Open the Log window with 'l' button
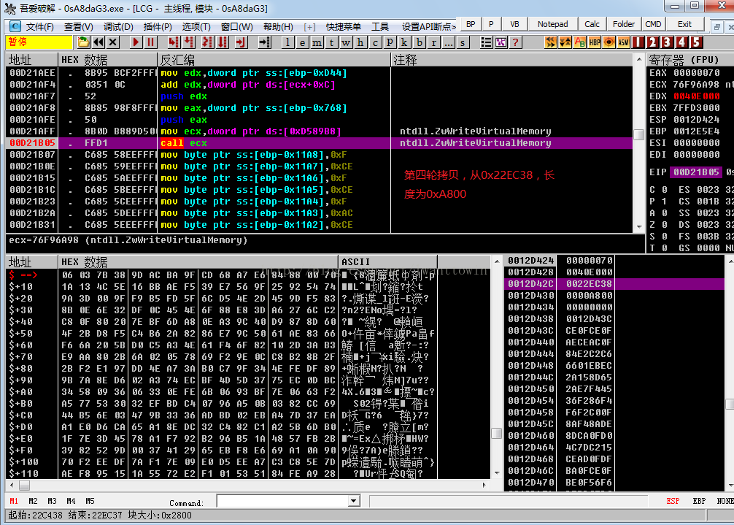This screenshot has height=525, width=734. click(x=287, y=42)
